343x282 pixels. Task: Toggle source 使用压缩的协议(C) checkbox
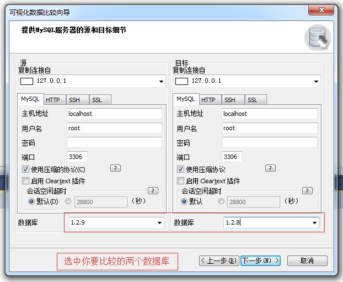[26, 169]
